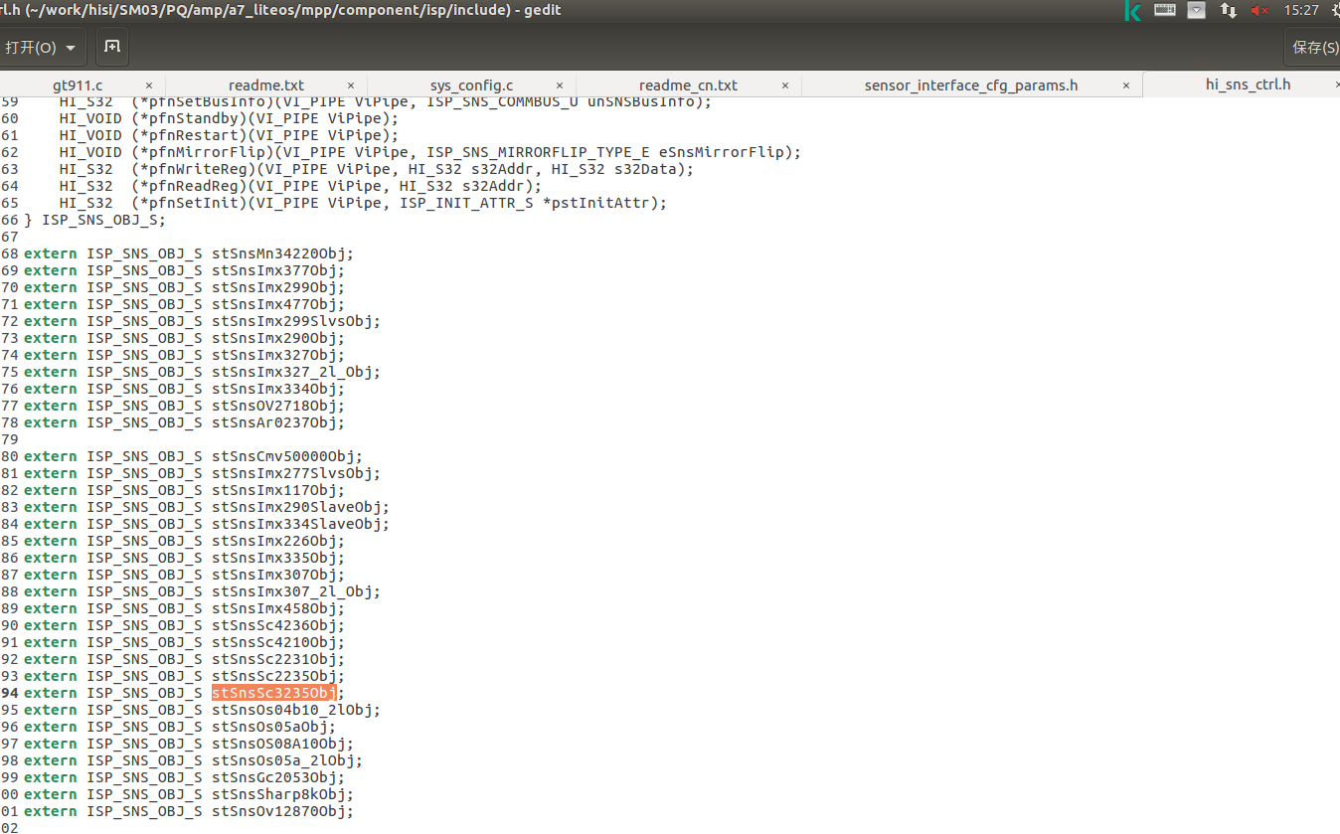
Task: Click stSnsOV2718Obj in the code
Action: click(274, 406)
